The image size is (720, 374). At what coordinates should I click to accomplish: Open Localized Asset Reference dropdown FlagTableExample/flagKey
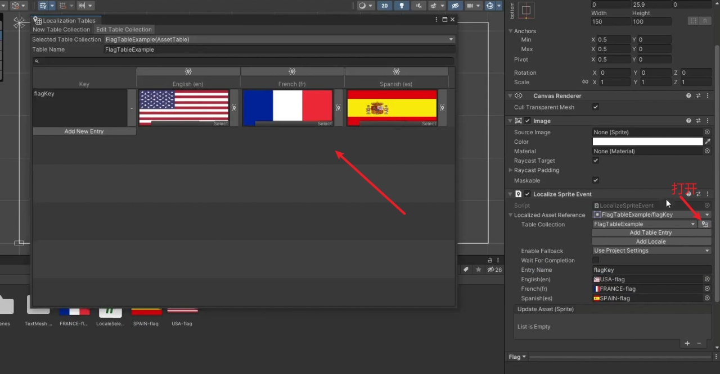[x=651, y=215]
